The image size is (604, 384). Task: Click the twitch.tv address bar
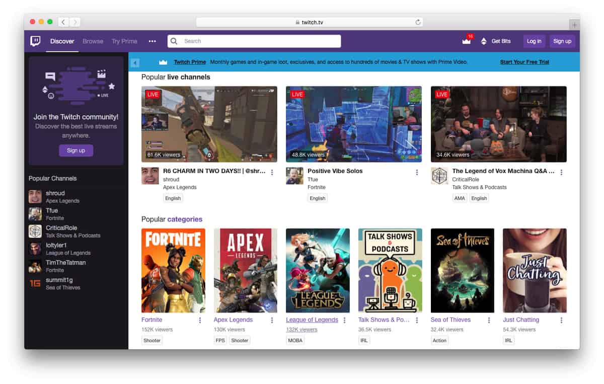309,22
